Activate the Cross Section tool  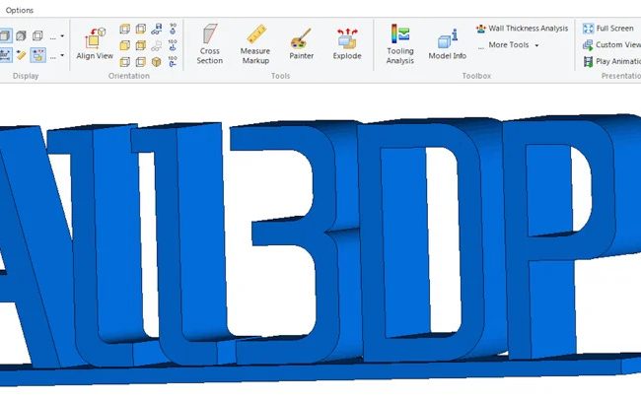209,44
